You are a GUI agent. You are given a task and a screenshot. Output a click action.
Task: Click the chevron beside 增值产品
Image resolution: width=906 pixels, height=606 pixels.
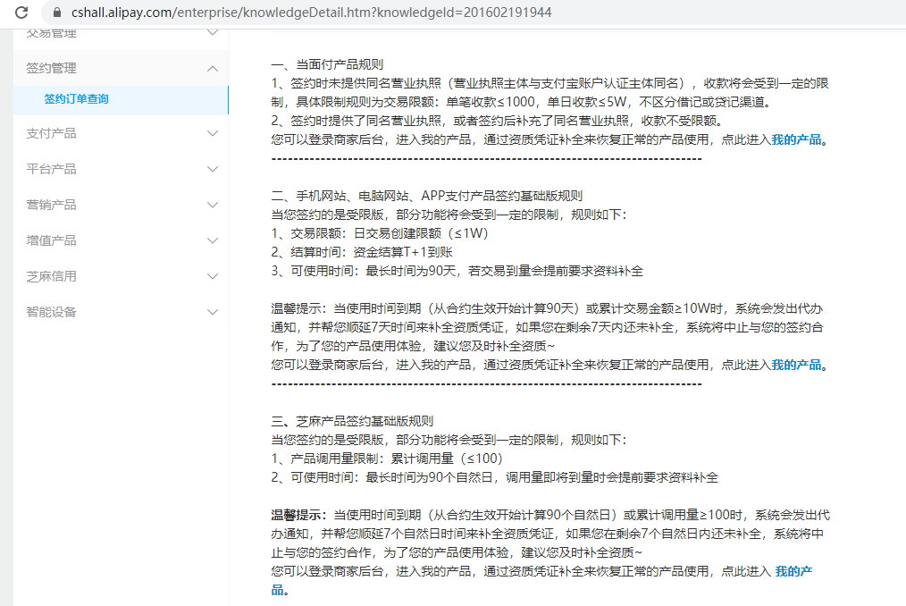[x=212, y=240]
